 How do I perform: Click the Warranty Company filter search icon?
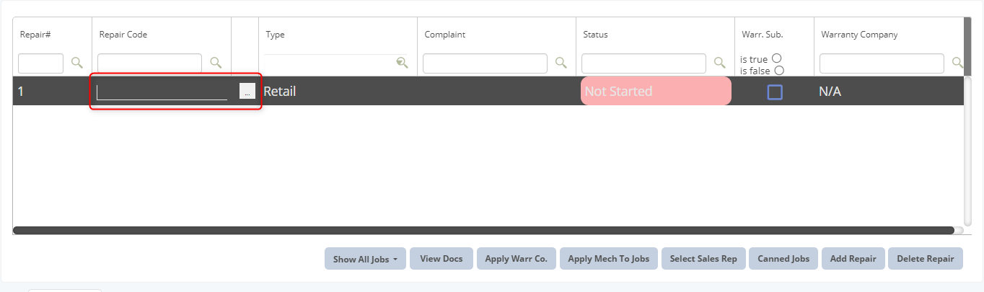[x=957, y=63]
